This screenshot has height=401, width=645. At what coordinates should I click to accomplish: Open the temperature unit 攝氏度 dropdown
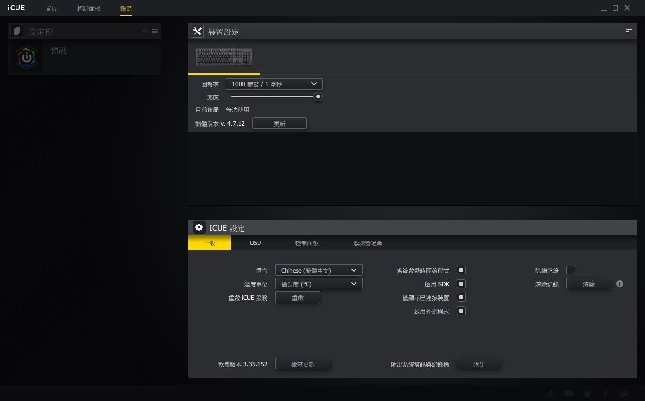click(x=319, y=284)
